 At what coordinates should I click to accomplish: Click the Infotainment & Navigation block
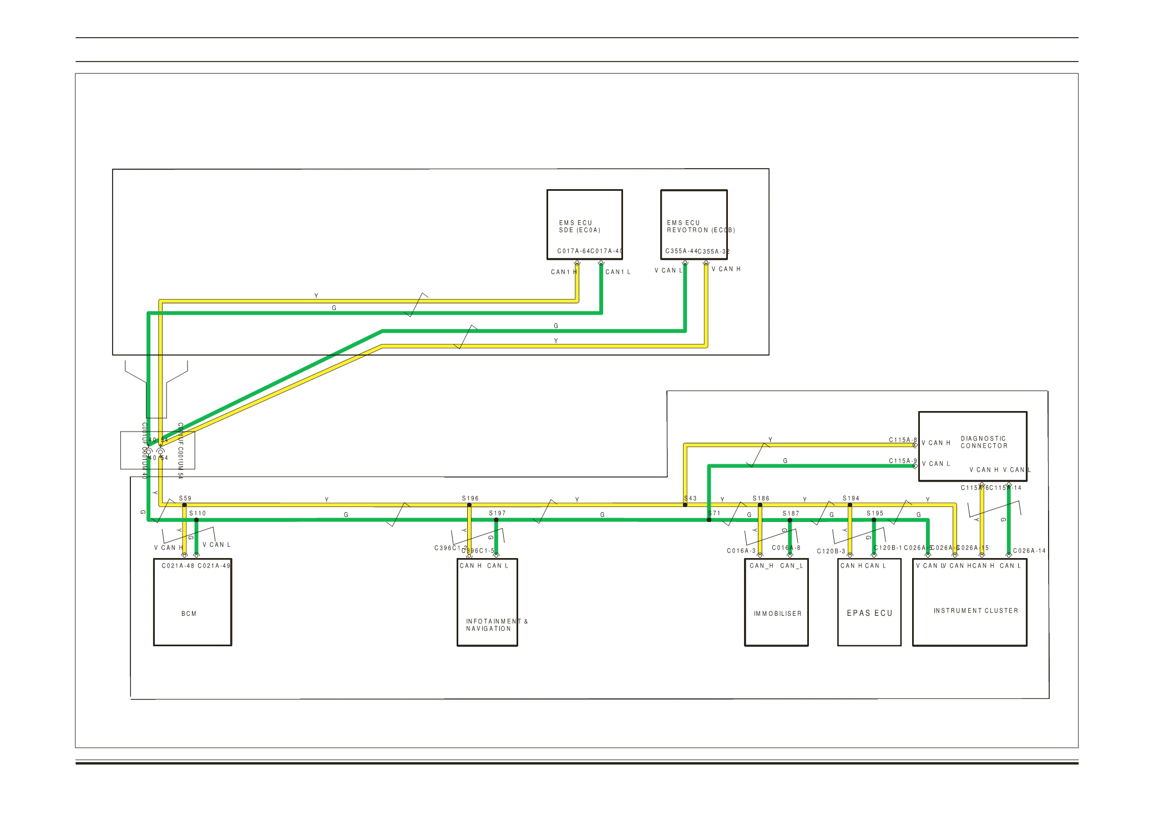[487, 602]
